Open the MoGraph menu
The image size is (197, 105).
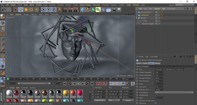(x=96, y=5)
